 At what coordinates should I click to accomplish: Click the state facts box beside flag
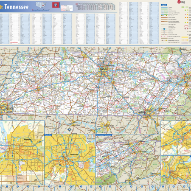point(67,8)
